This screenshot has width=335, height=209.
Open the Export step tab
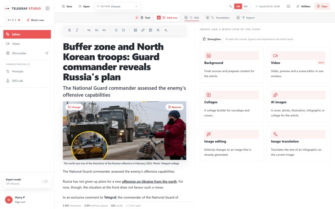pyautogui.click(x=245, y=18)
